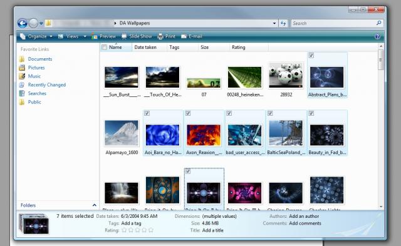Expand the Folders pane chevron

(95, 205)
